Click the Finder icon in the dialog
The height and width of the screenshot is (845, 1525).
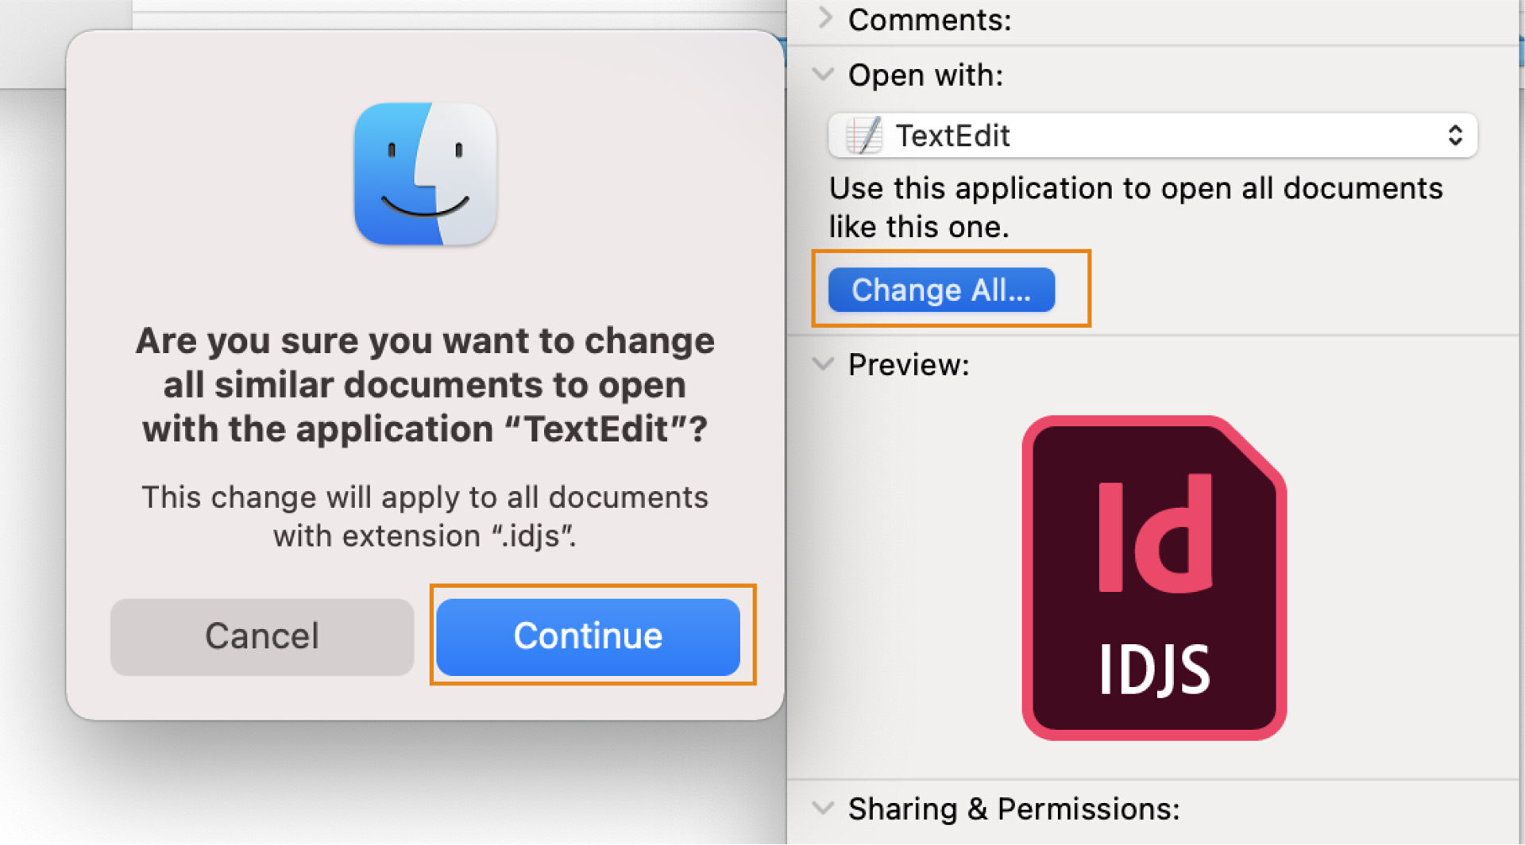click(x=425, y=174)
